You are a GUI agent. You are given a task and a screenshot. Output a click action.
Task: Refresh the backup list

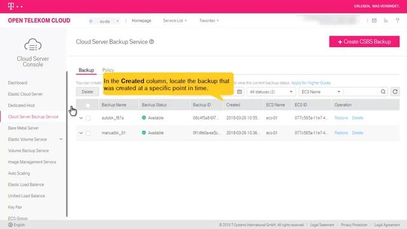click(x=395, y=92)
